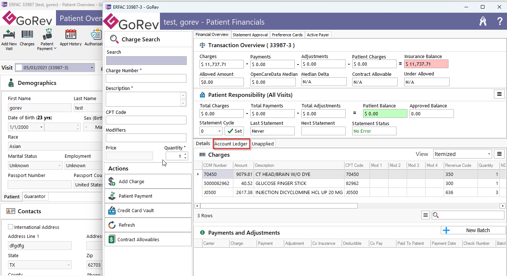Sort by Amount column header

[x=243, y=165]
